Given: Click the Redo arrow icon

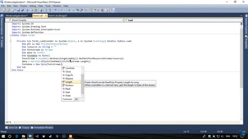Looking at the screenshot, I should (x=62, y=10).
